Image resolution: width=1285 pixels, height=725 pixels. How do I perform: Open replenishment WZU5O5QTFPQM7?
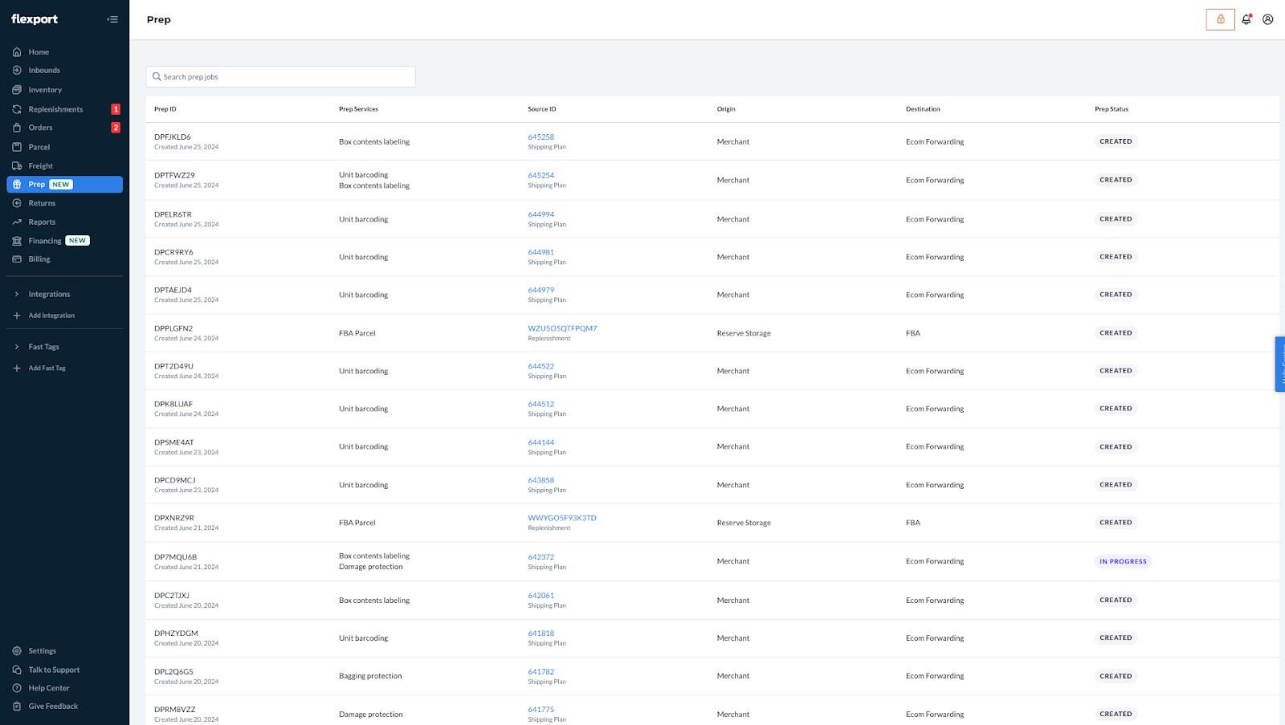pyautogui.click(x=562, y=328)
